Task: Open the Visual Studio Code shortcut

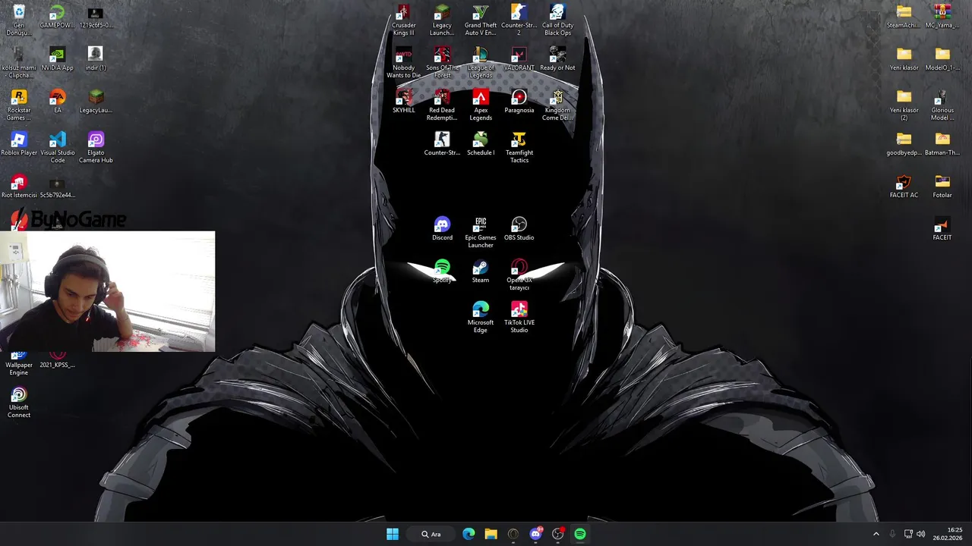Action: [x=57, y=148]
